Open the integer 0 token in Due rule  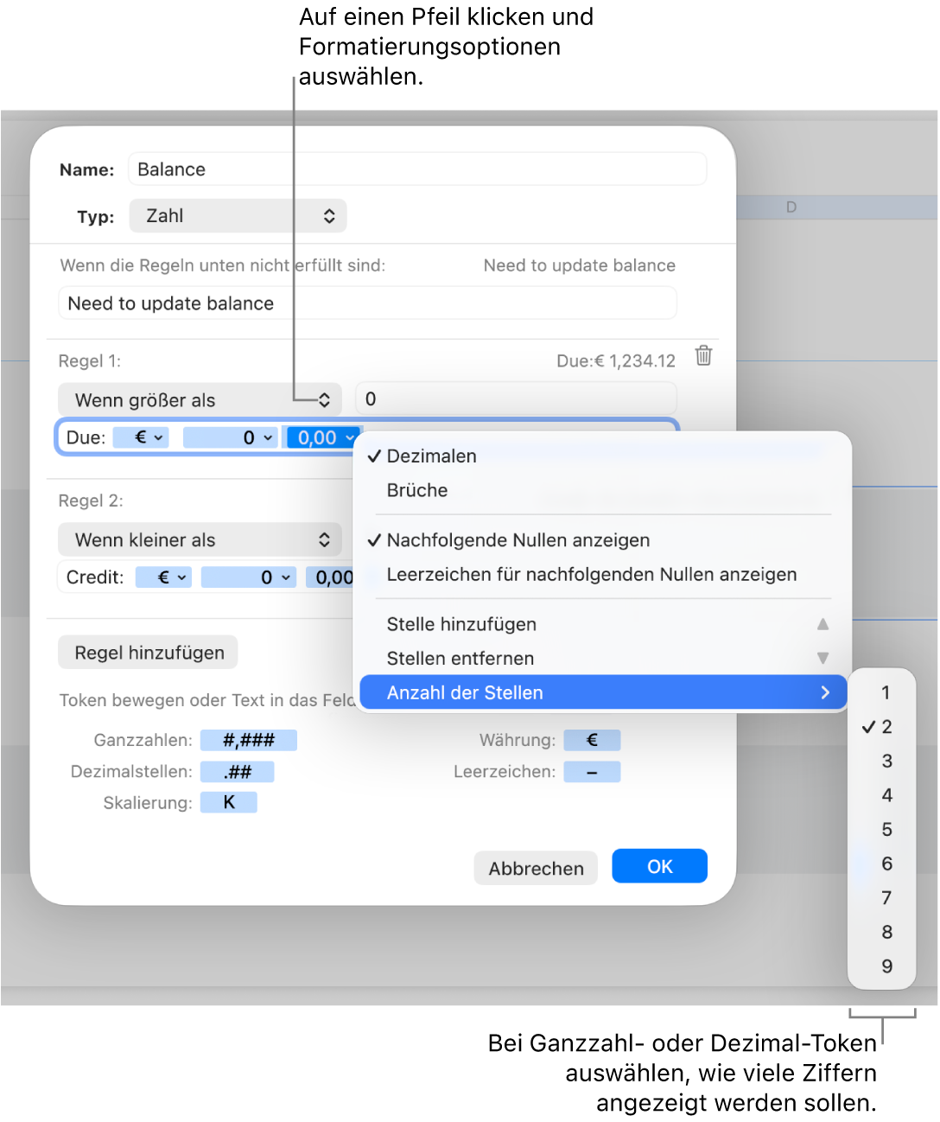tap(230, 438)
